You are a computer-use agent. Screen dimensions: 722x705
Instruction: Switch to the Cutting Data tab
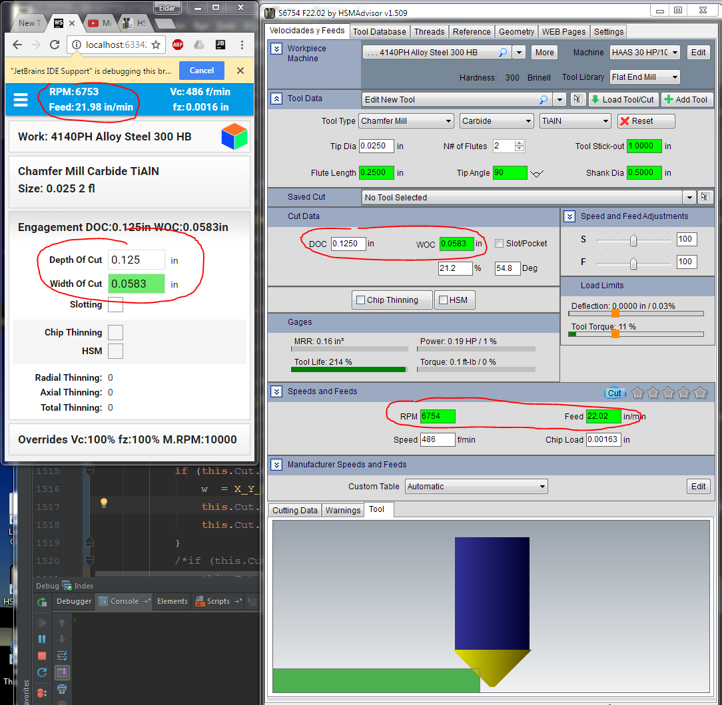[294, 511]
